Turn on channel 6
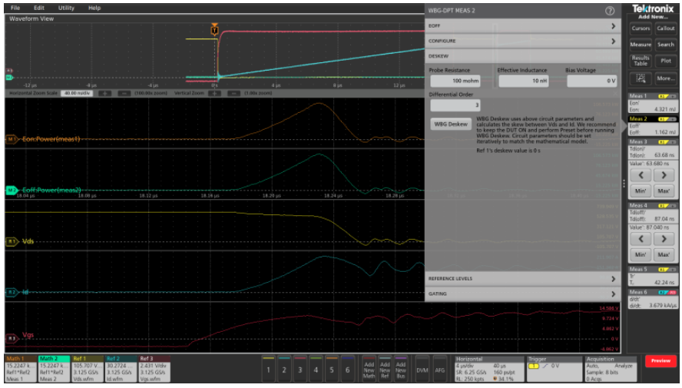The image size is (682, 388). click(347, 370)
